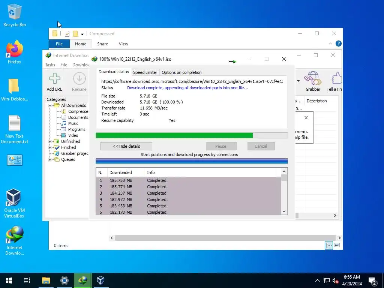Click the green download progress bar
The height and width of the screenshot is (288, 384).
pos(192,135)
